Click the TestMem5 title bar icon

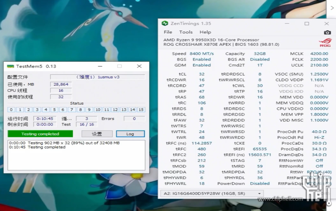(10, 67)
